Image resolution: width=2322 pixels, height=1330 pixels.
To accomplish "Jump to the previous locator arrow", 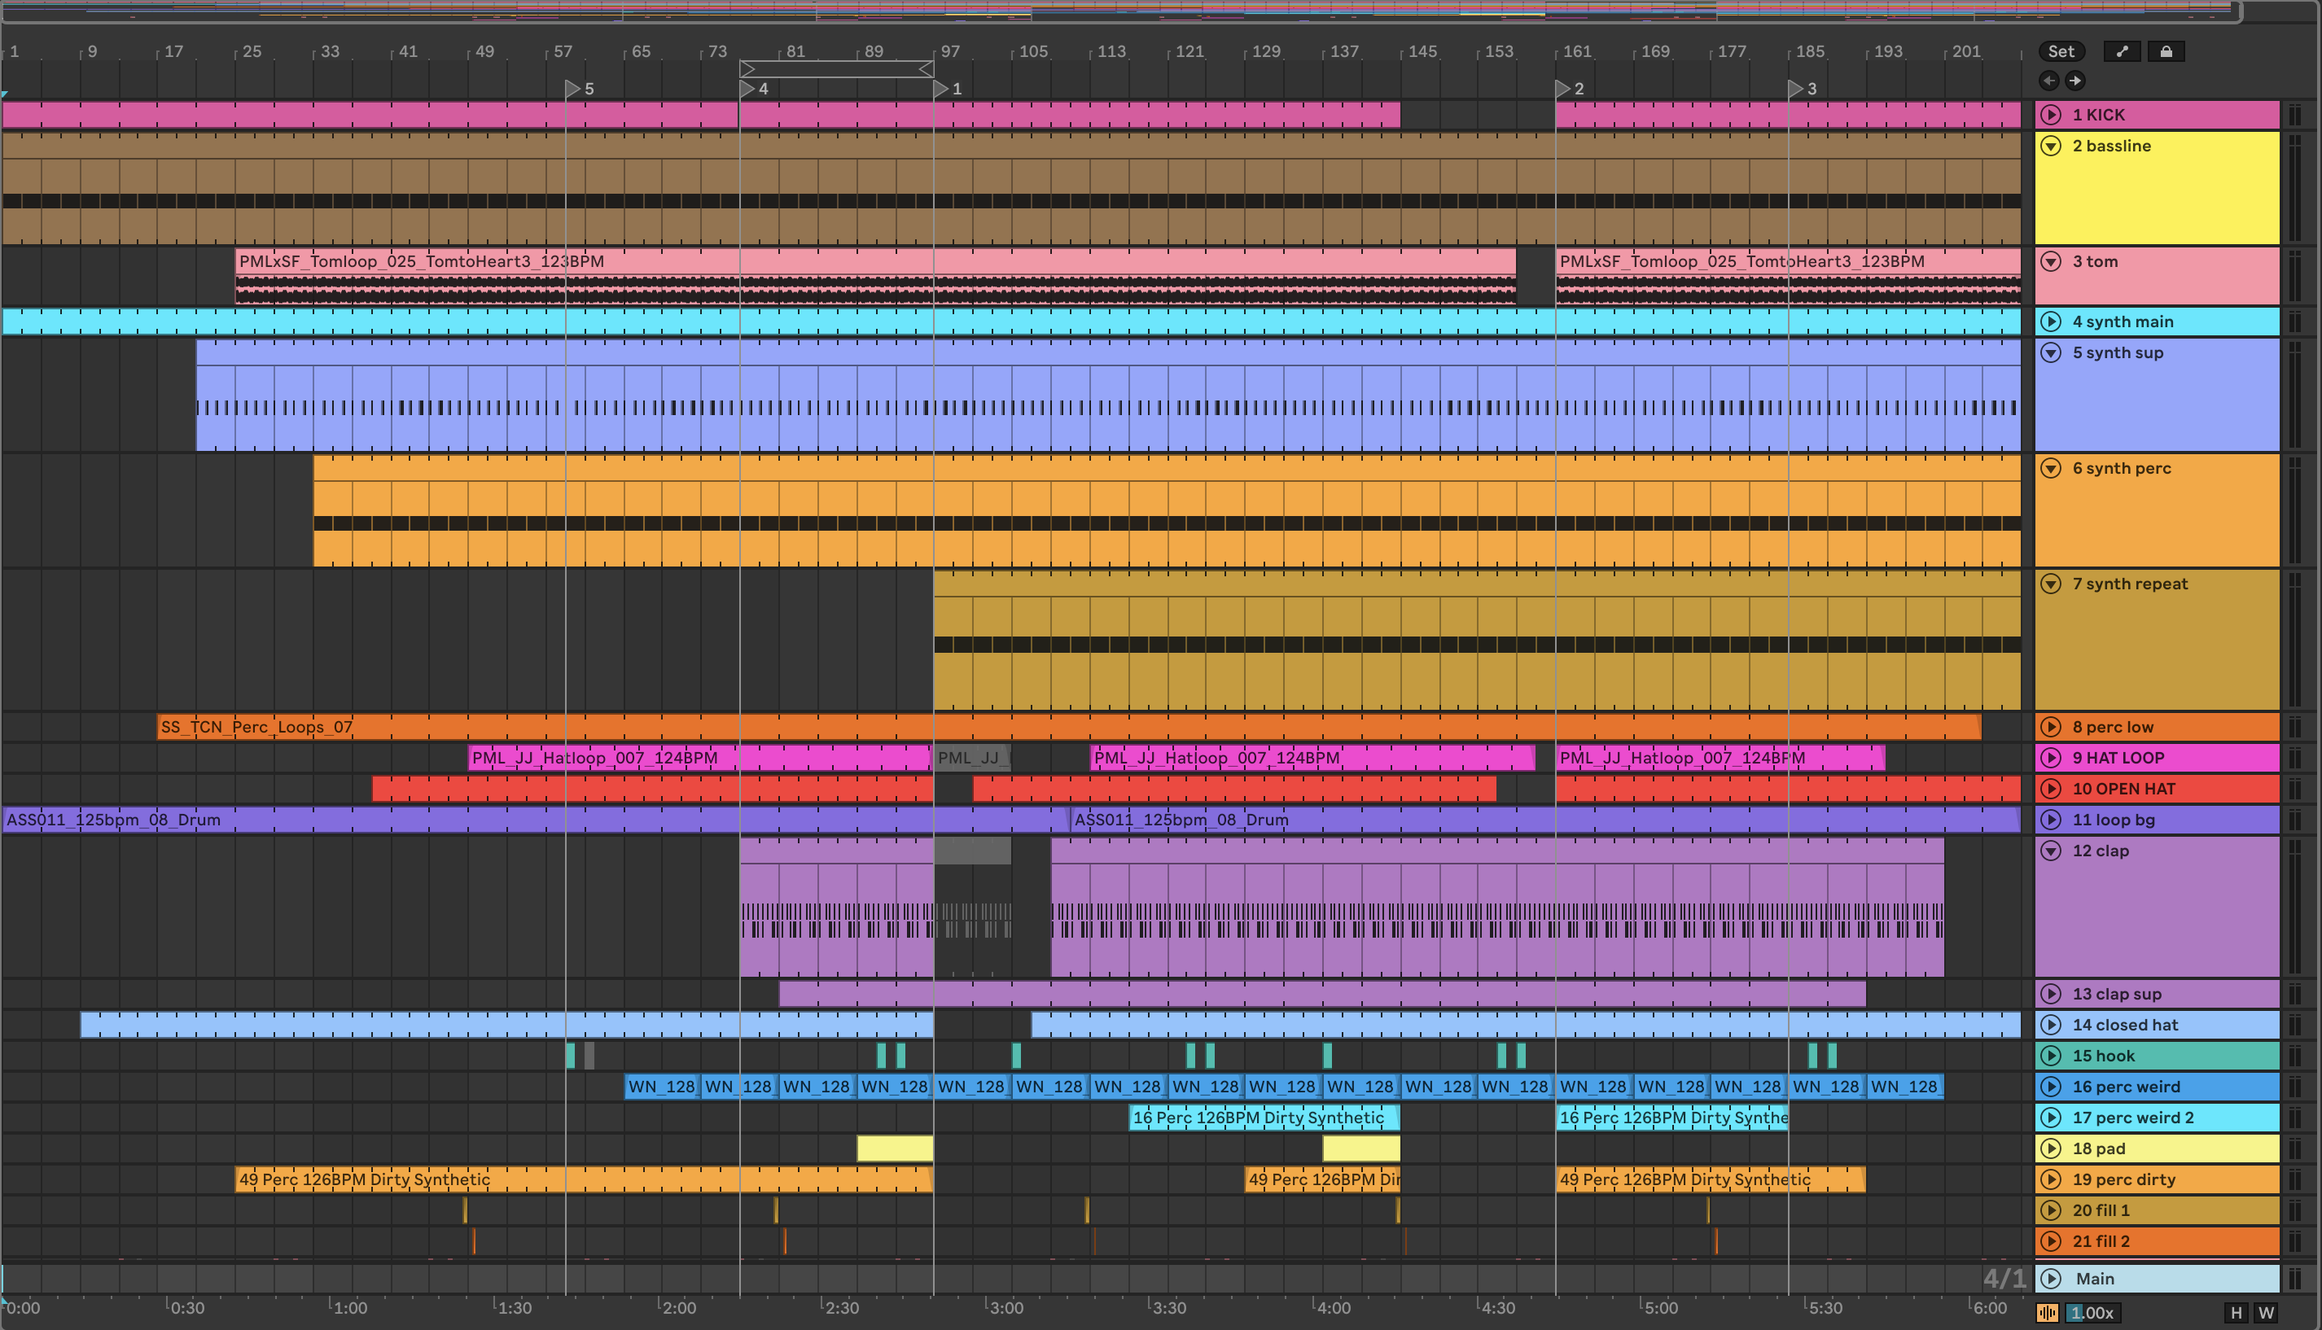I will click(2049, 81).
